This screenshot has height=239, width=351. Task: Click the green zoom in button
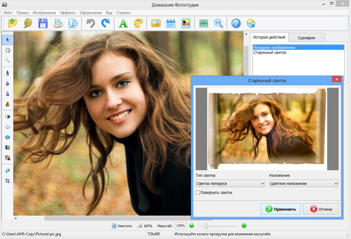click(244, 226)
